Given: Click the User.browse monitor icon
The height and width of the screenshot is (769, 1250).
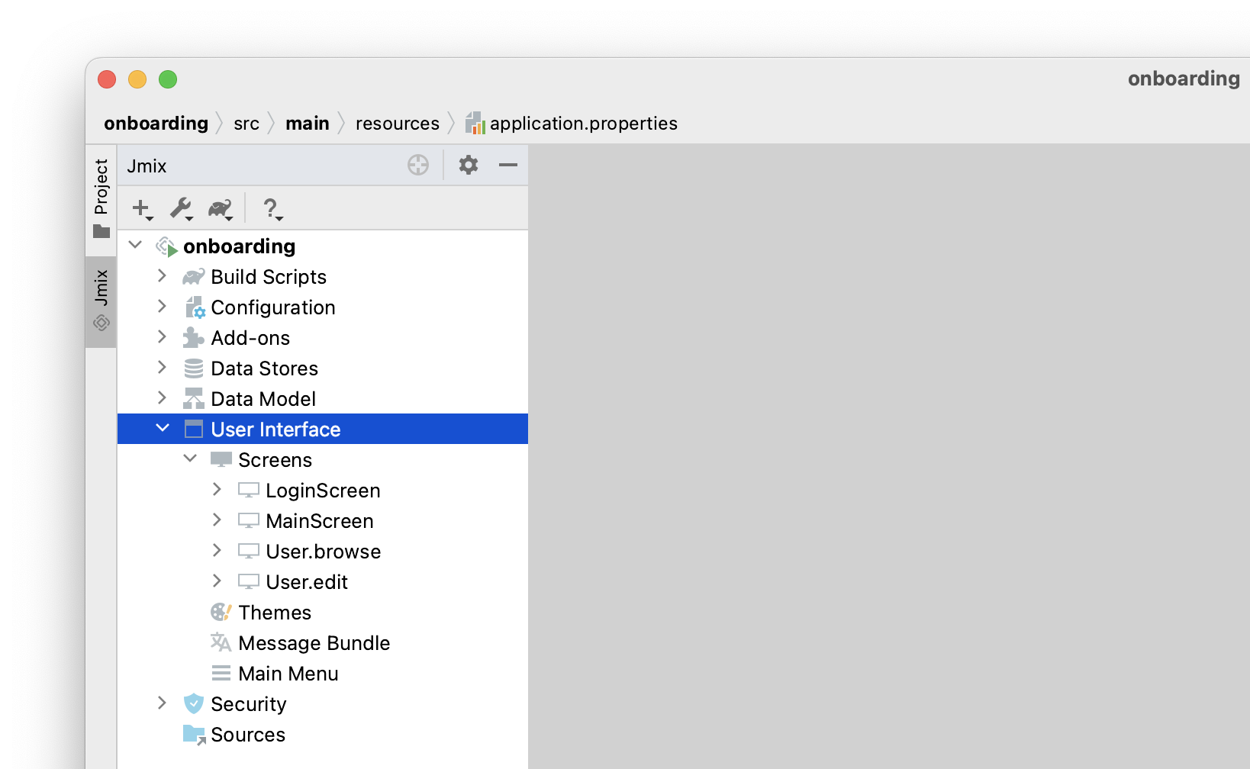Looking at the screenshot, I should (x=249, y=551).
